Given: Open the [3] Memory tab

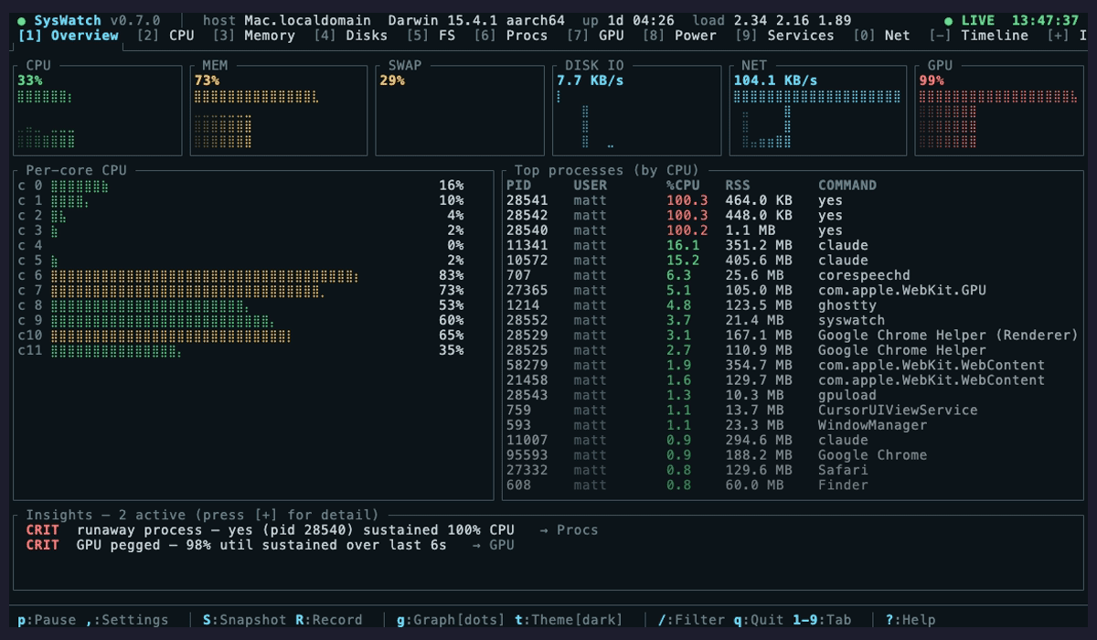Looking at the screenshot, I should 254,36.
